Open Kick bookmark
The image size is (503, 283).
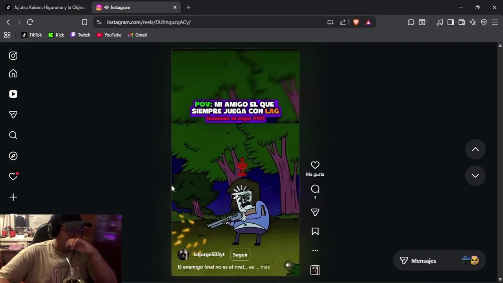click(56, 35)
